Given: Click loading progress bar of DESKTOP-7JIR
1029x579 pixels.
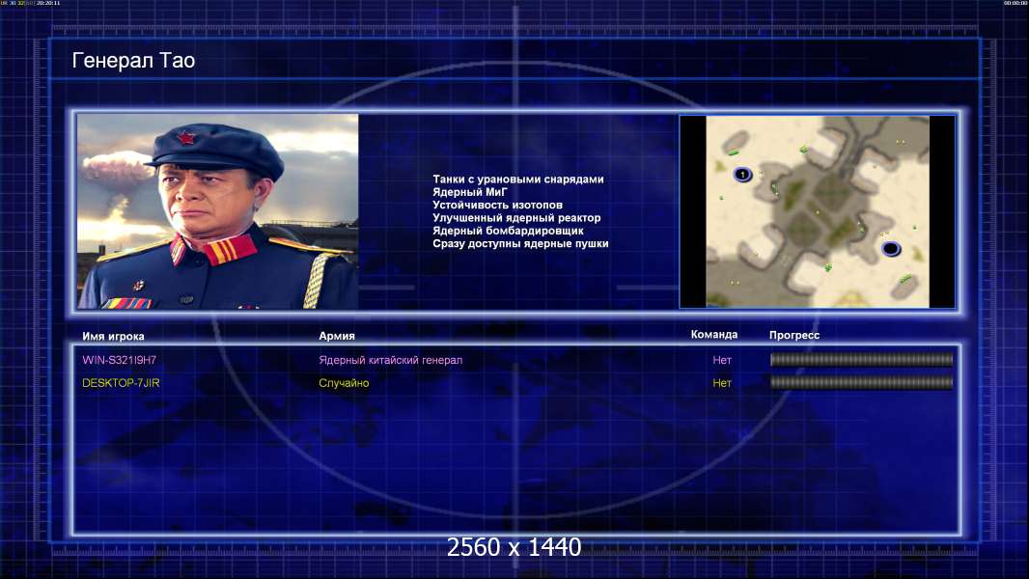Looking at the screenshot, I should click(x=861, y=382).
